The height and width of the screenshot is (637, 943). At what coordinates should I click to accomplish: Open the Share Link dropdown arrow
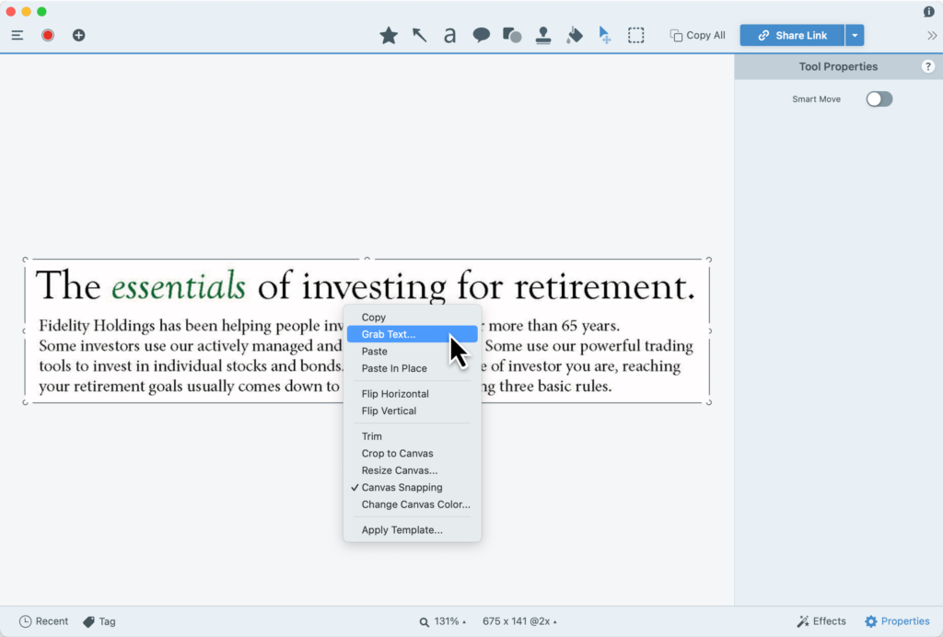pos(854,35)
